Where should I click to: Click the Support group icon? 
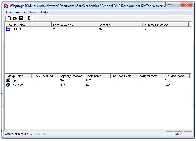click(8, 80)
